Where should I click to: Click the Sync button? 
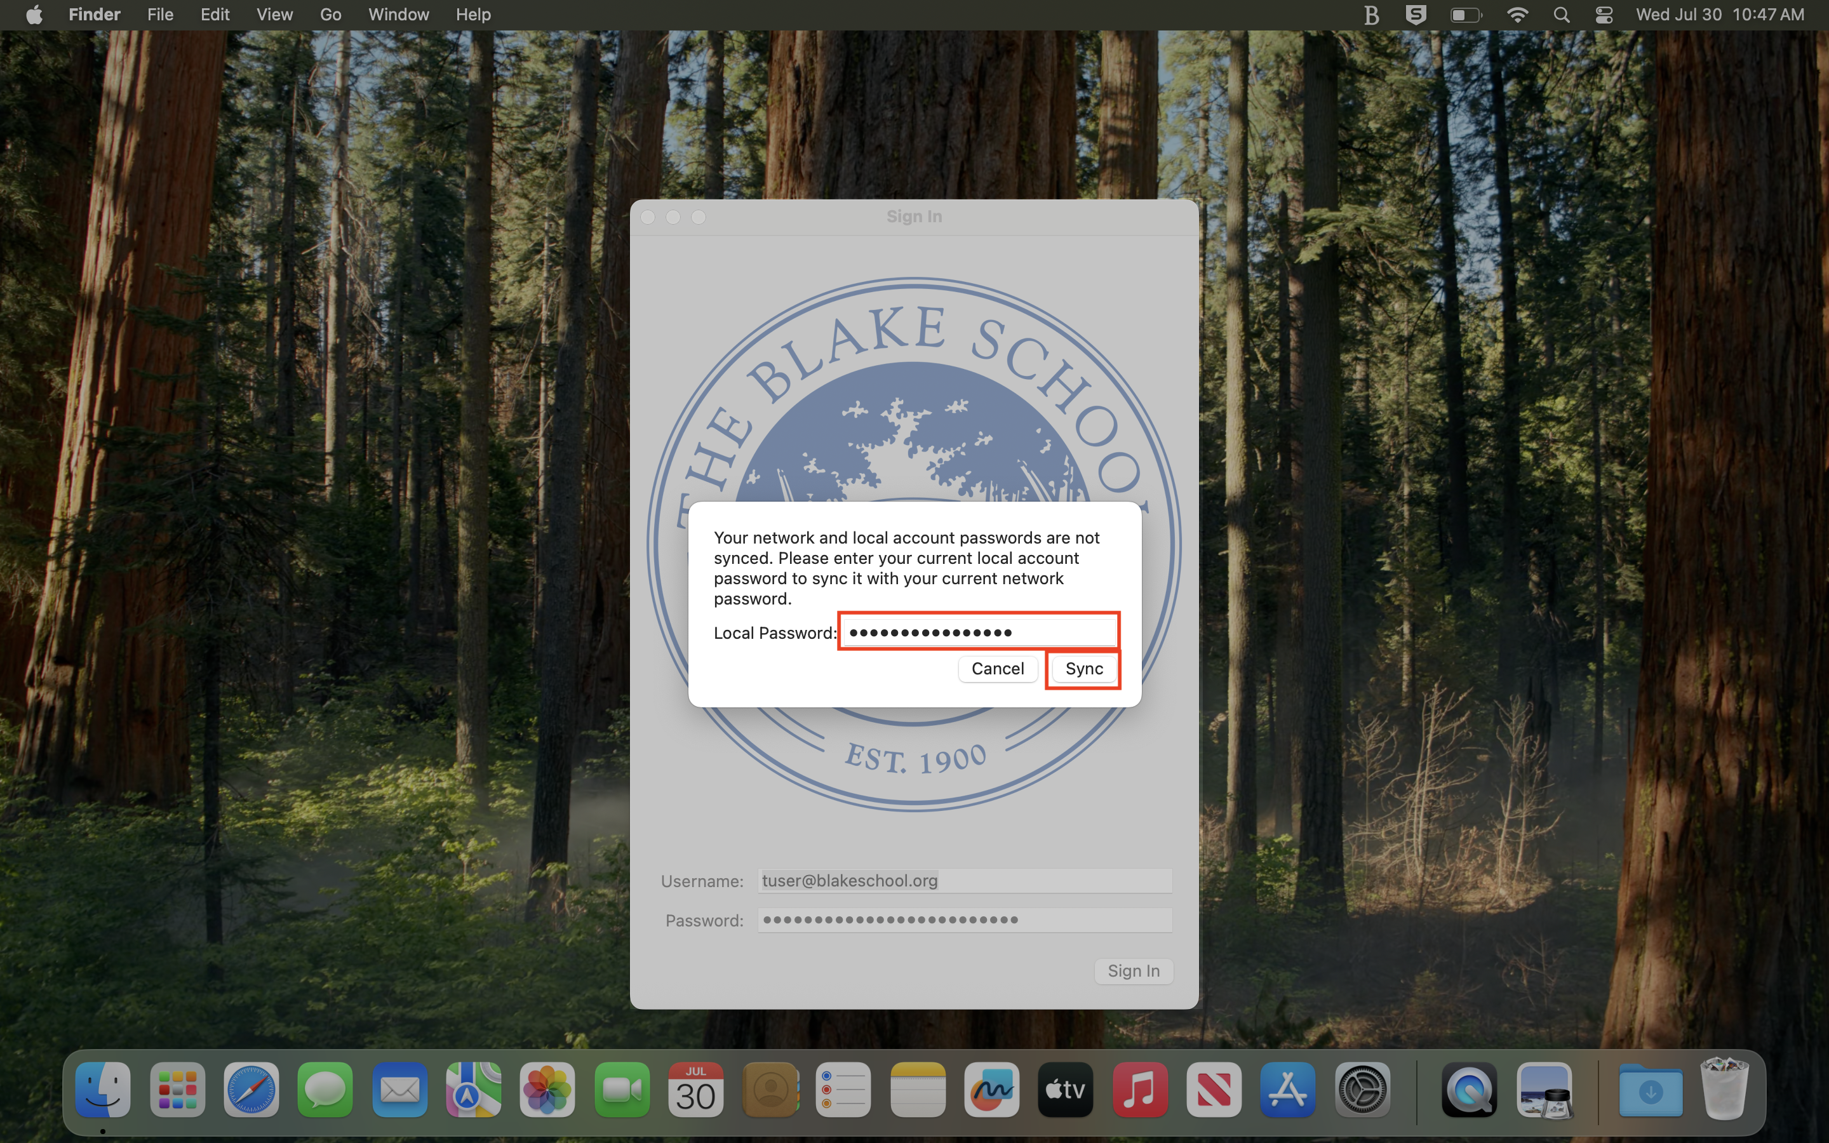pyautogui.click(x=1084, y=668)
